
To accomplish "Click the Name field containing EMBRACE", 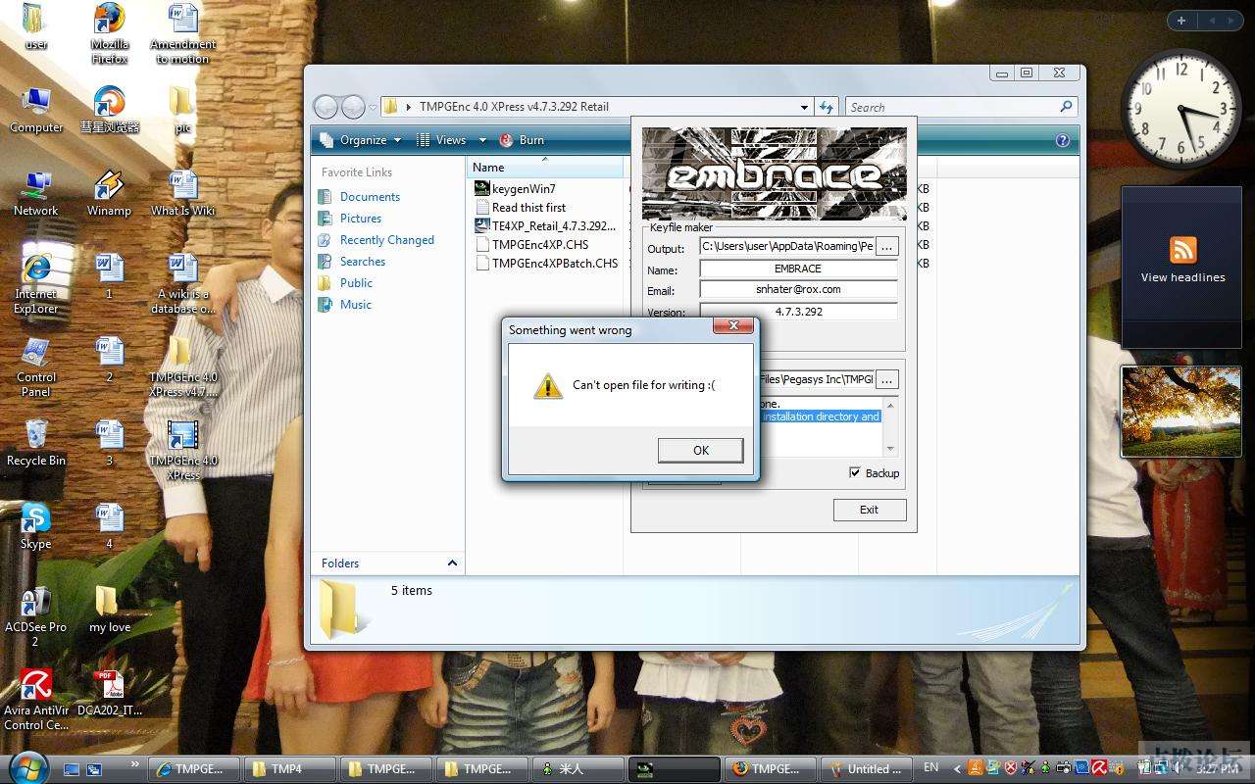I will point(798,269).
